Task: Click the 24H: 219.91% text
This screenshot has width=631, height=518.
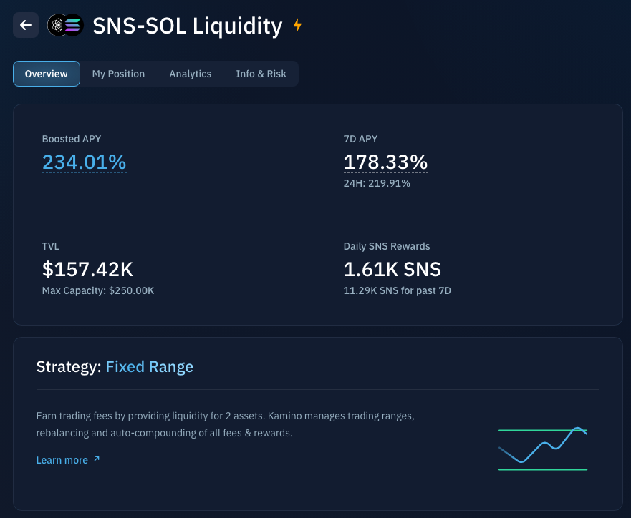Action: click(377, 184)
